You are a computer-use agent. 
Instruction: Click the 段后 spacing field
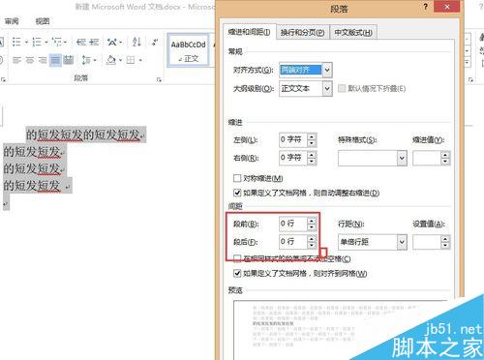tap(293, 242)
